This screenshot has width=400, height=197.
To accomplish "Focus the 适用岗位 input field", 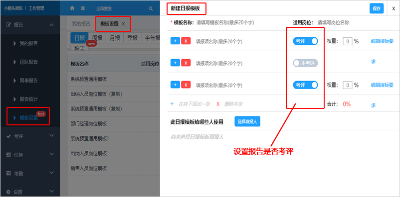I will pyautogui.click(x=333, y=23).
